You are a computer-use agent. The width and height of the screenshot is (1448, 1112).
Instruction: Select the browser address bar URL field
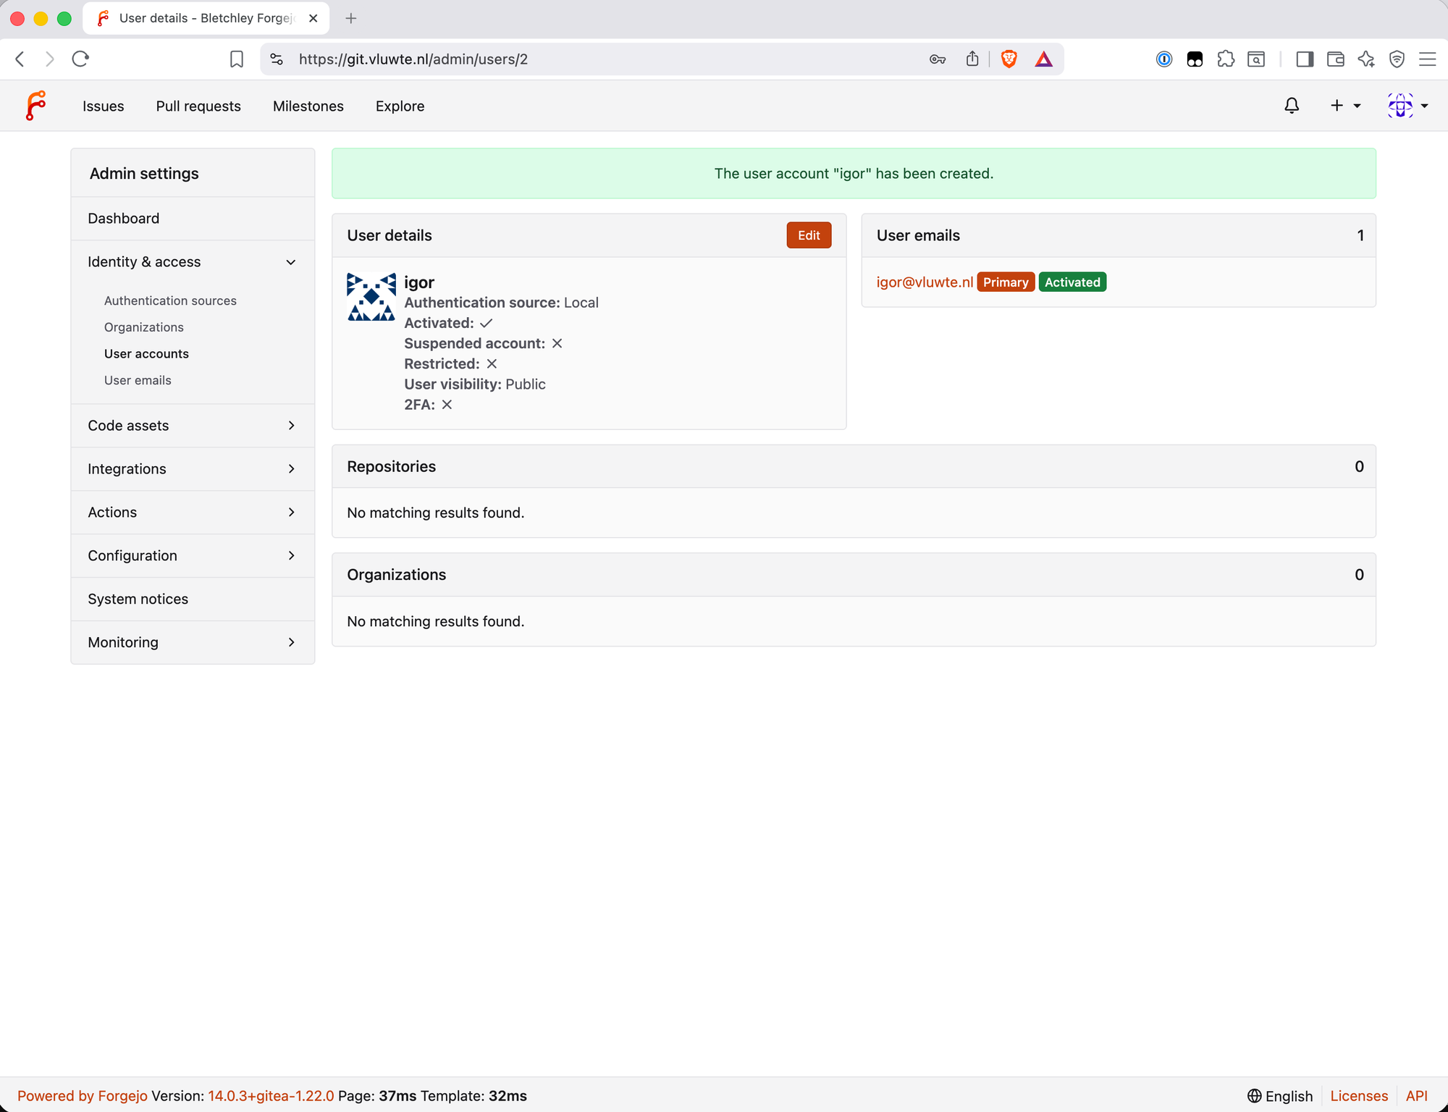[413, 59]
